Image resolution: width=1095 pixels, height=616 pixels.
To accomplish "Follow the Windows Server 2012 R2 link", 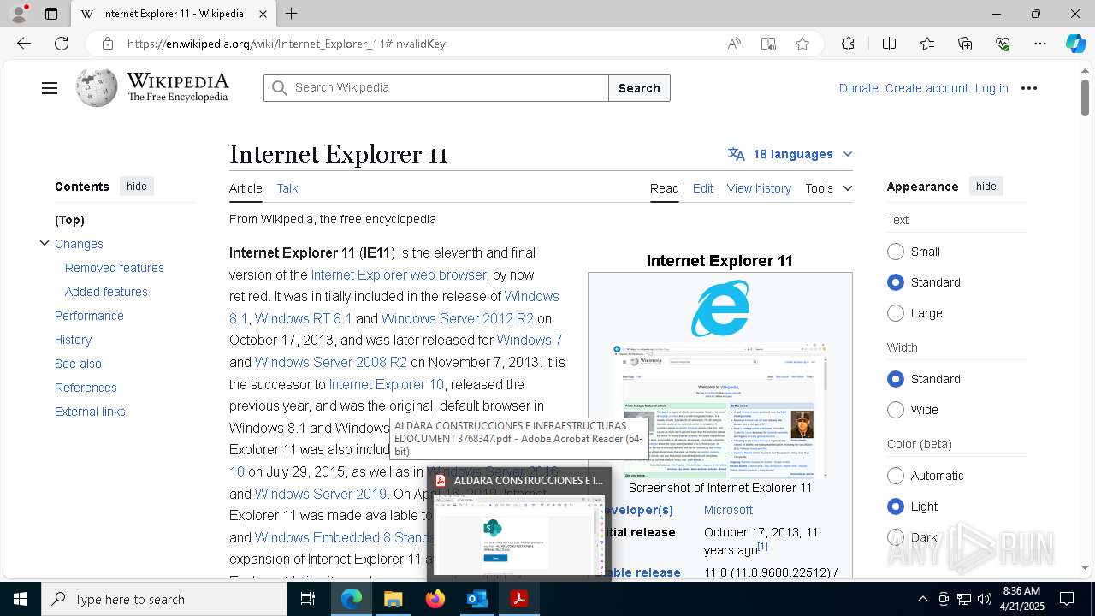I will coord(458,318).
